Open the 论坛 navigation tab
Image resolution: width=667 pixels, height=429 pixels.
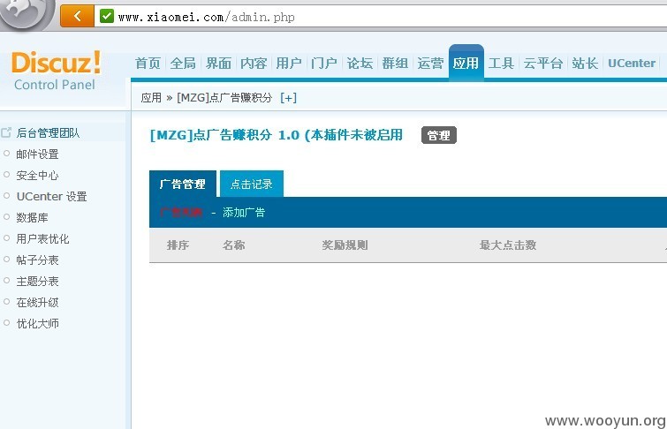tap(360, 64)
